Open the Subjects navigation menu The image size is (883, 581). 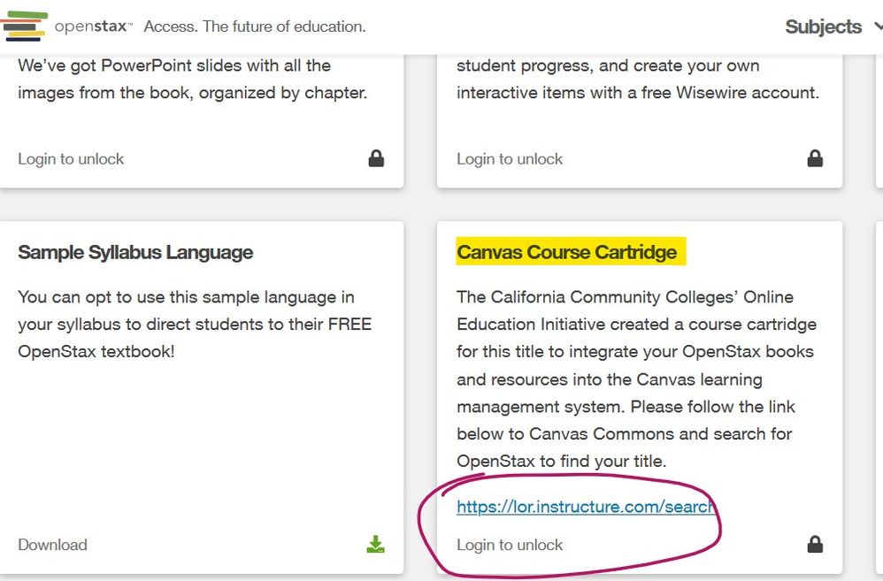[824, 27]
